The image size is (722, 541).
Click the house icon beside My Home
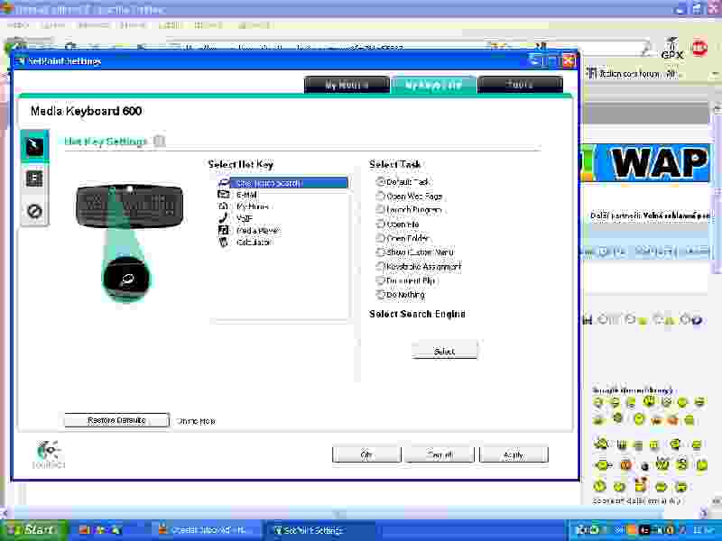coord(223,206)
